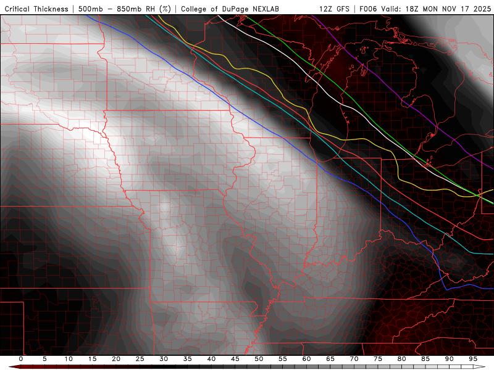Click the '25' value on color scale
Viewport: 494px width, 370px height.
click(x=140, y=359)
